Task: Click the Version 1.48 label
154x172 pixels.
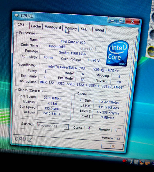Action: [x=111, y=138]
